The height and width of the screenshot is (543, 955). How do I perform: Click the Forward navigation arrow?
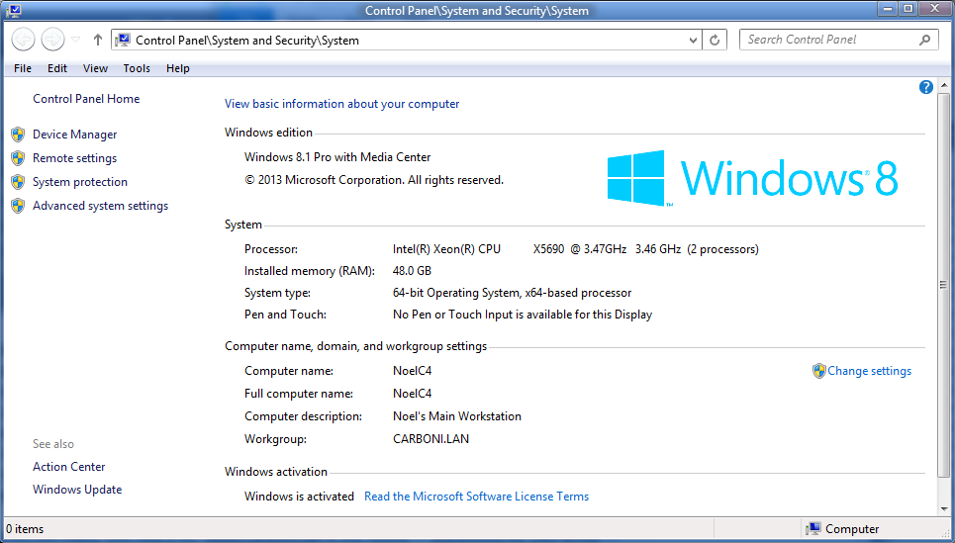click(52, 40)
